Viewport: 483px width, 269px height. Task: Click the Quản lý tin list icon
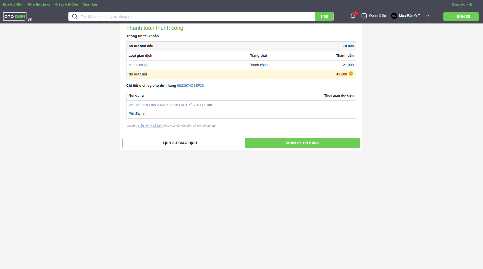(364, 16)
